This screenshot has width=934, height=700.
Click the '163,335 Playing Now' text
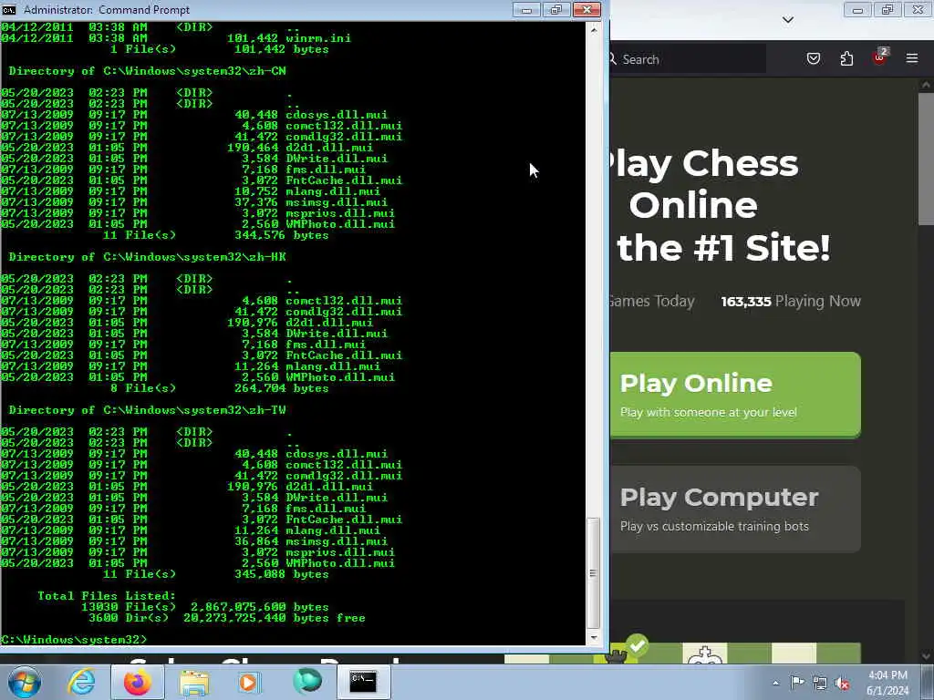coord(791,301)
